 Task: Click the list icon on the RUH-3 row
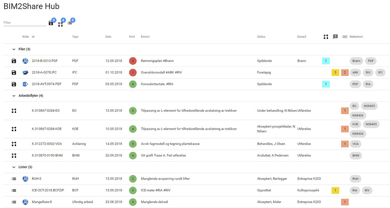pos(14,179)
